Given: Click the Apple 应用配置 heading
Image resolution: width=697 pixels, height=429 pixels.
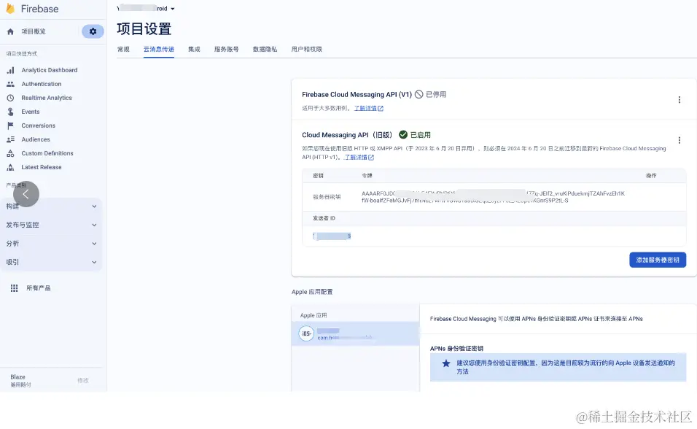Looking at the screenshot, I should pos(312,292).
